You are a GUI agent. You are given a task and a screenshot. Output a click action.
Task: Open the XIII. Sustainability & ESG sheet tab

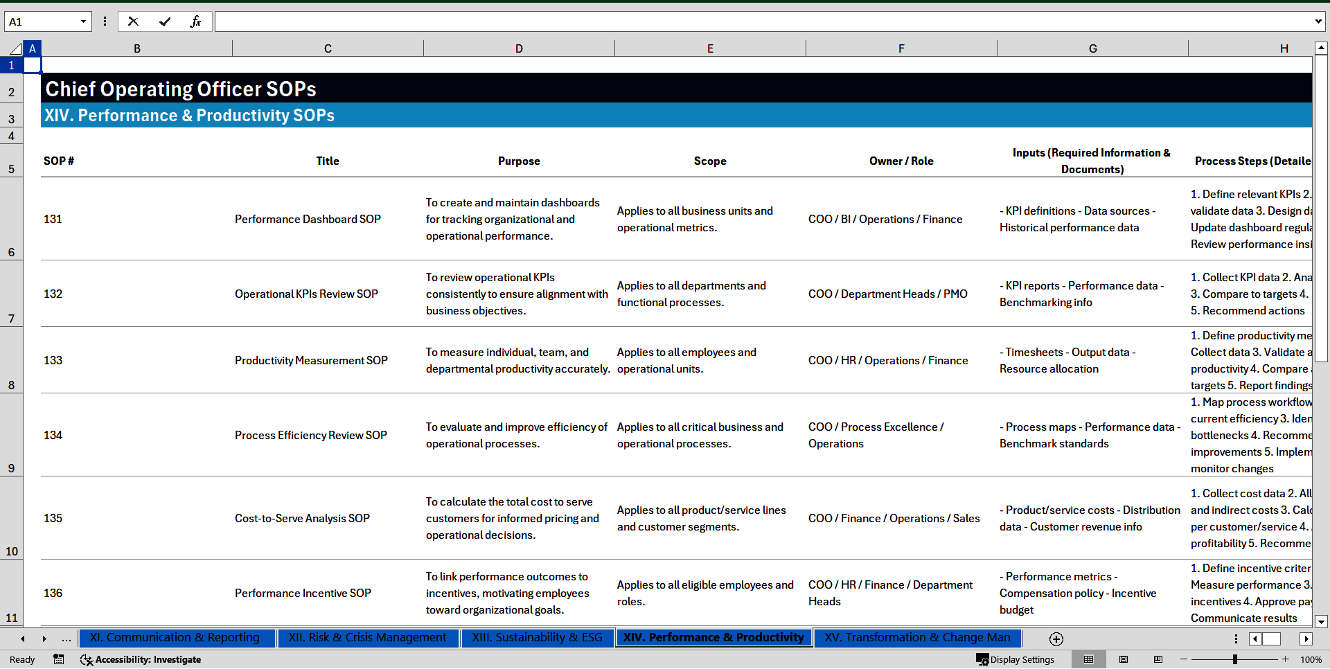coord(537,637)
